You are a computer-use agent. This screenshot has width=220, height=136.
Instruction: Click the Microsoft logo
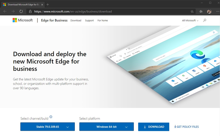click(23, 20)
